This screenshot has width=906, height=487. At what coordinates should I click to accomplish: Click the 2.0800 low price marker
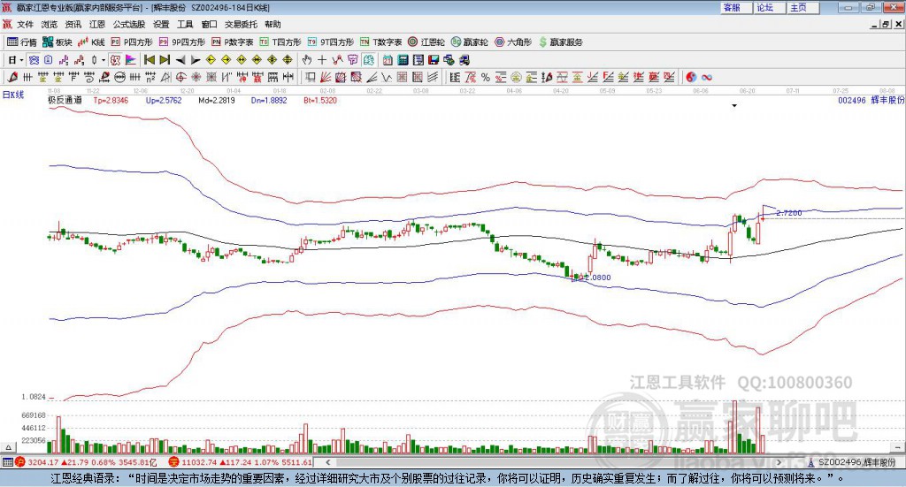597,277
